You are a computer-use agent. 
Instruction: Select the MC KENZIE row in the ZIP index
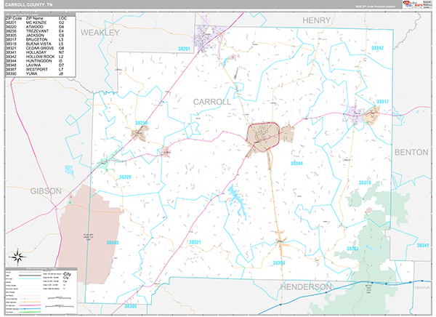pos(35,23)
